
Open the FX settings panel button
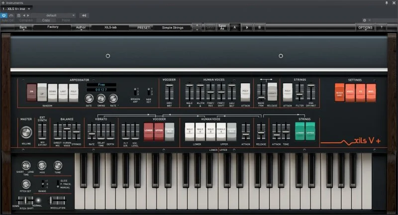pos(360,93)
